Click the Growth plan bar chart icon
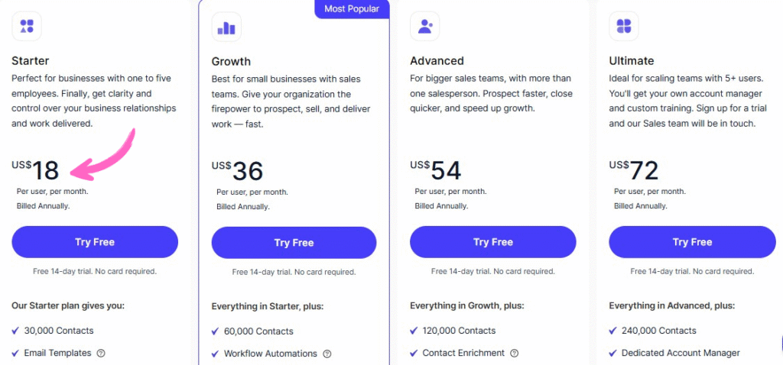This screenshot has height=365, width=783. point(226,27)
